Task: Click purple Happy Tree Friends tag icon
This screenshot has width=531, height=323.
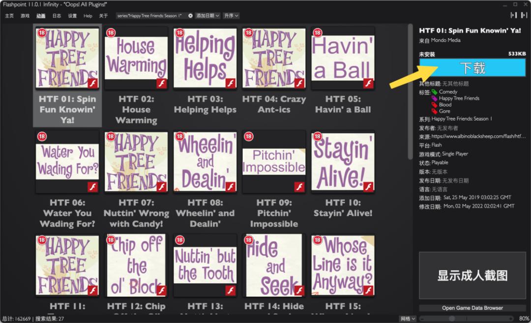Action: pos(435,98)
